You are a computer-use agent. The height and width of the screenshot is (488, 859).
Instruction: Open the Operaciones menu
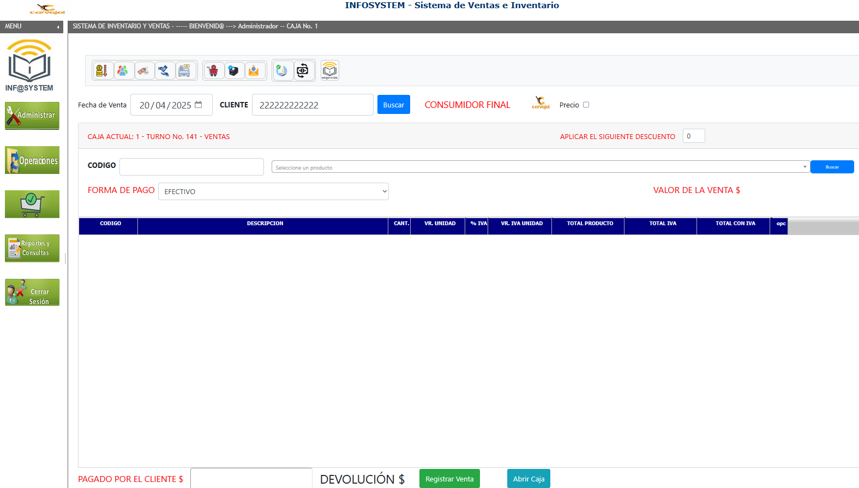coord(32,160)
